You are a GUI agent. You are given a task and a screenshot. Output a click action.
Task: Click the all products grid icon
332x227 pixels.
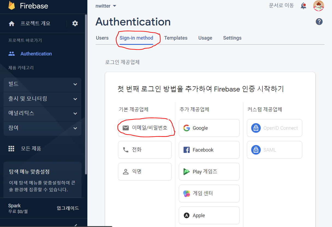[x=11, y=149]
